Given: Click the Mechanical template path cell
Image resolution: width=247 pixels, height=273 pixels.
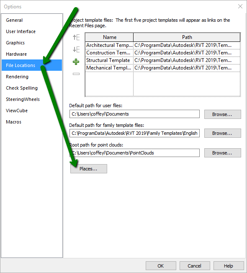Looking at the screenshot, I should [187, 68].
